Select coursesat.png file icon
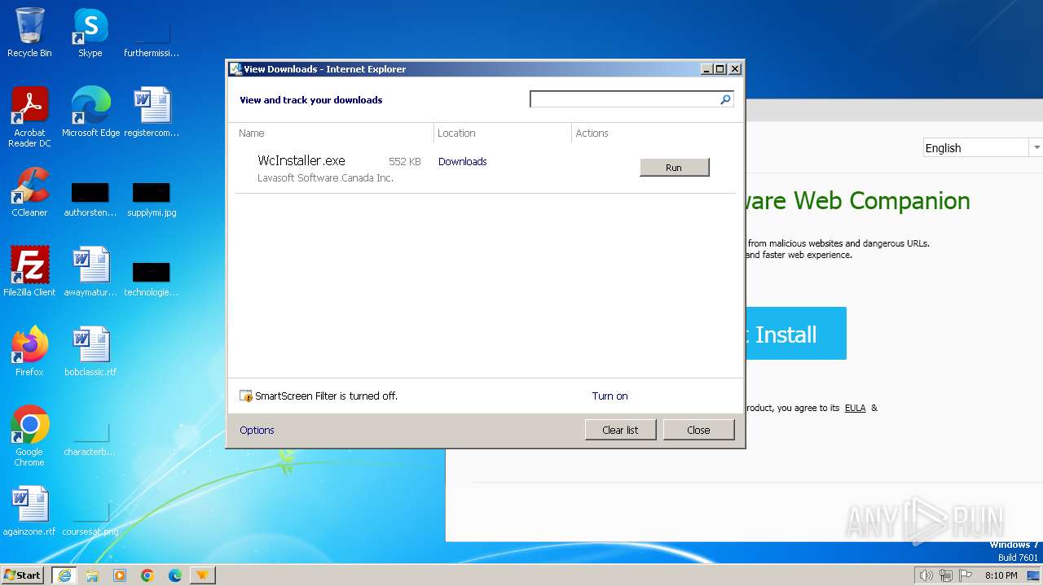Viewport: 1043px width, 586px height. pos(90,519)
